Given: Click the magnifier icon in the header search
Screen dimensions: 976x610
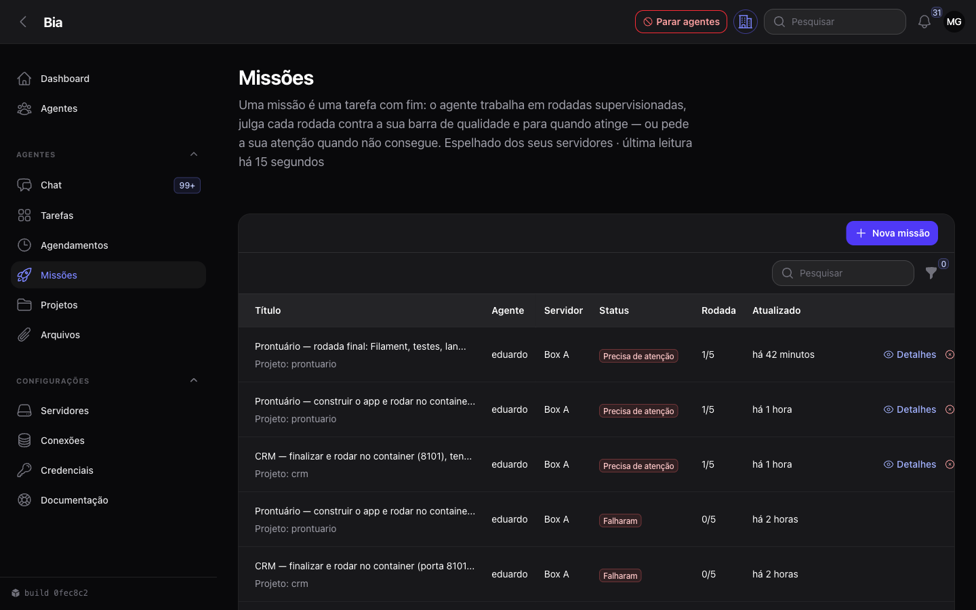Looking at the screenshot, I should 779,22.
